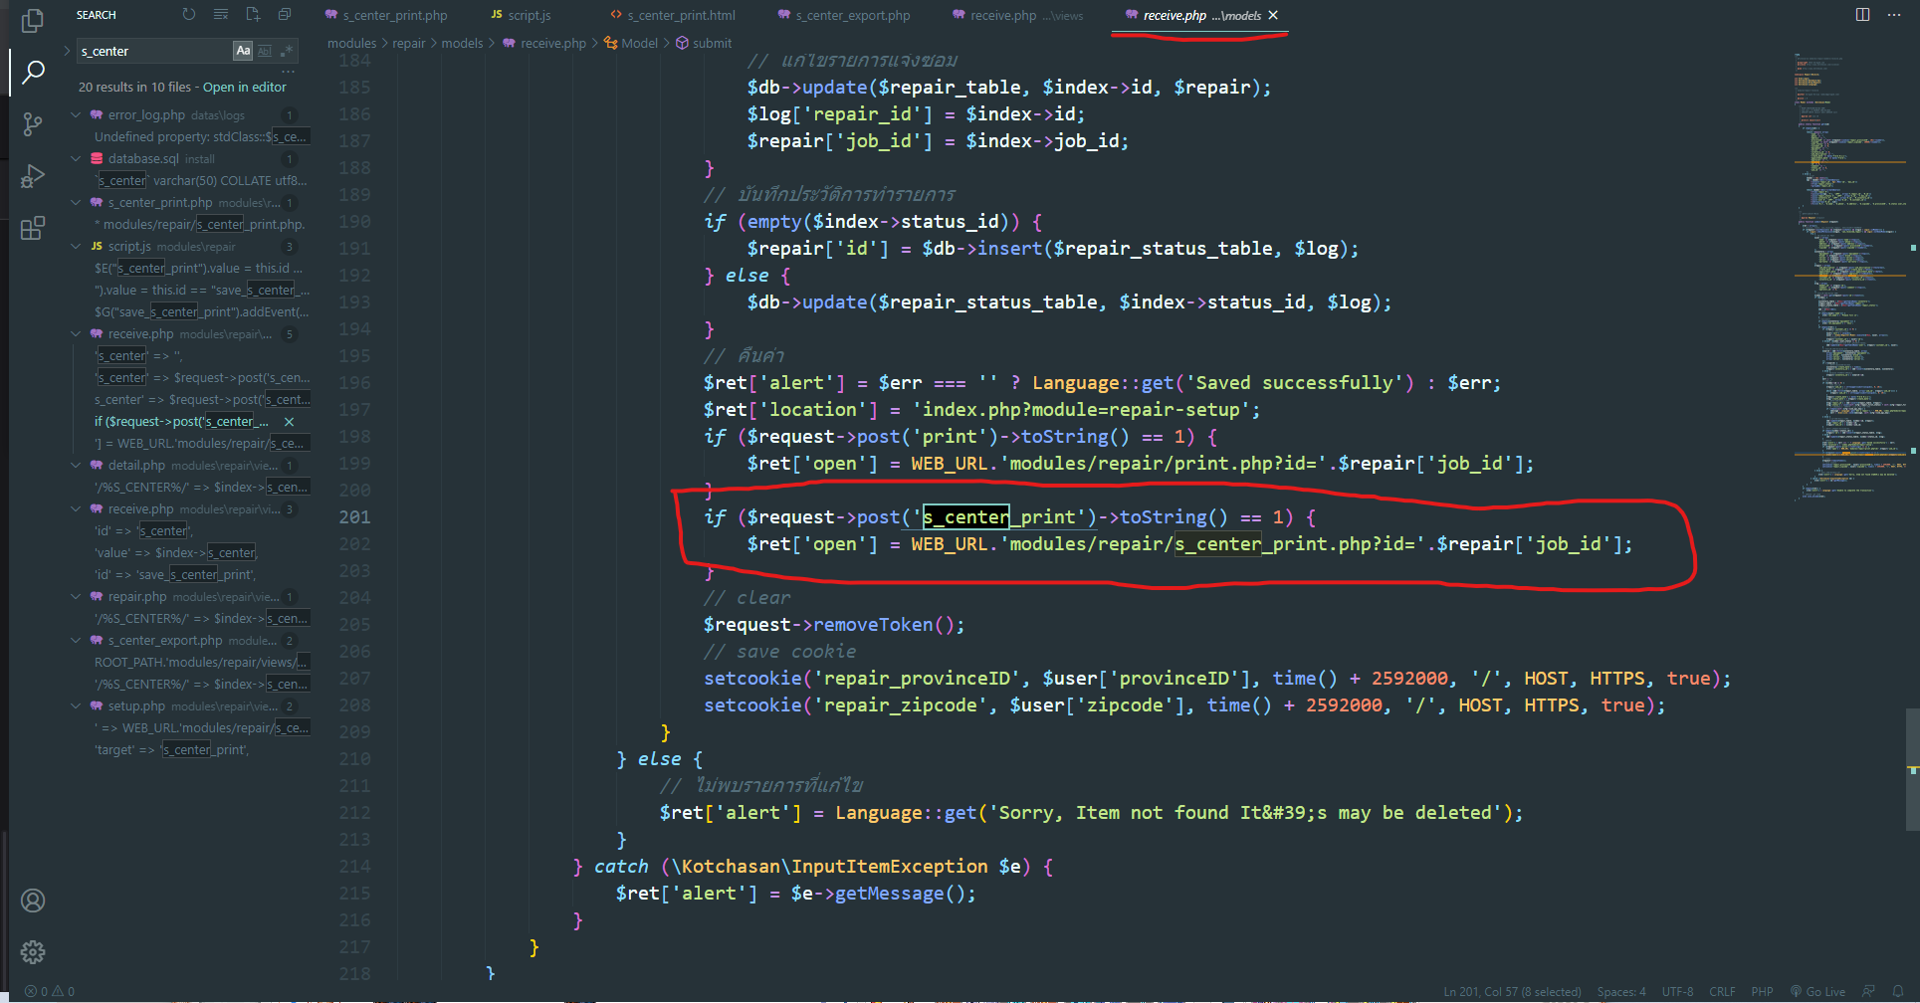Click Open in editor link
This screenshot has width=1920, height=1003.
(x=244, y=88)
